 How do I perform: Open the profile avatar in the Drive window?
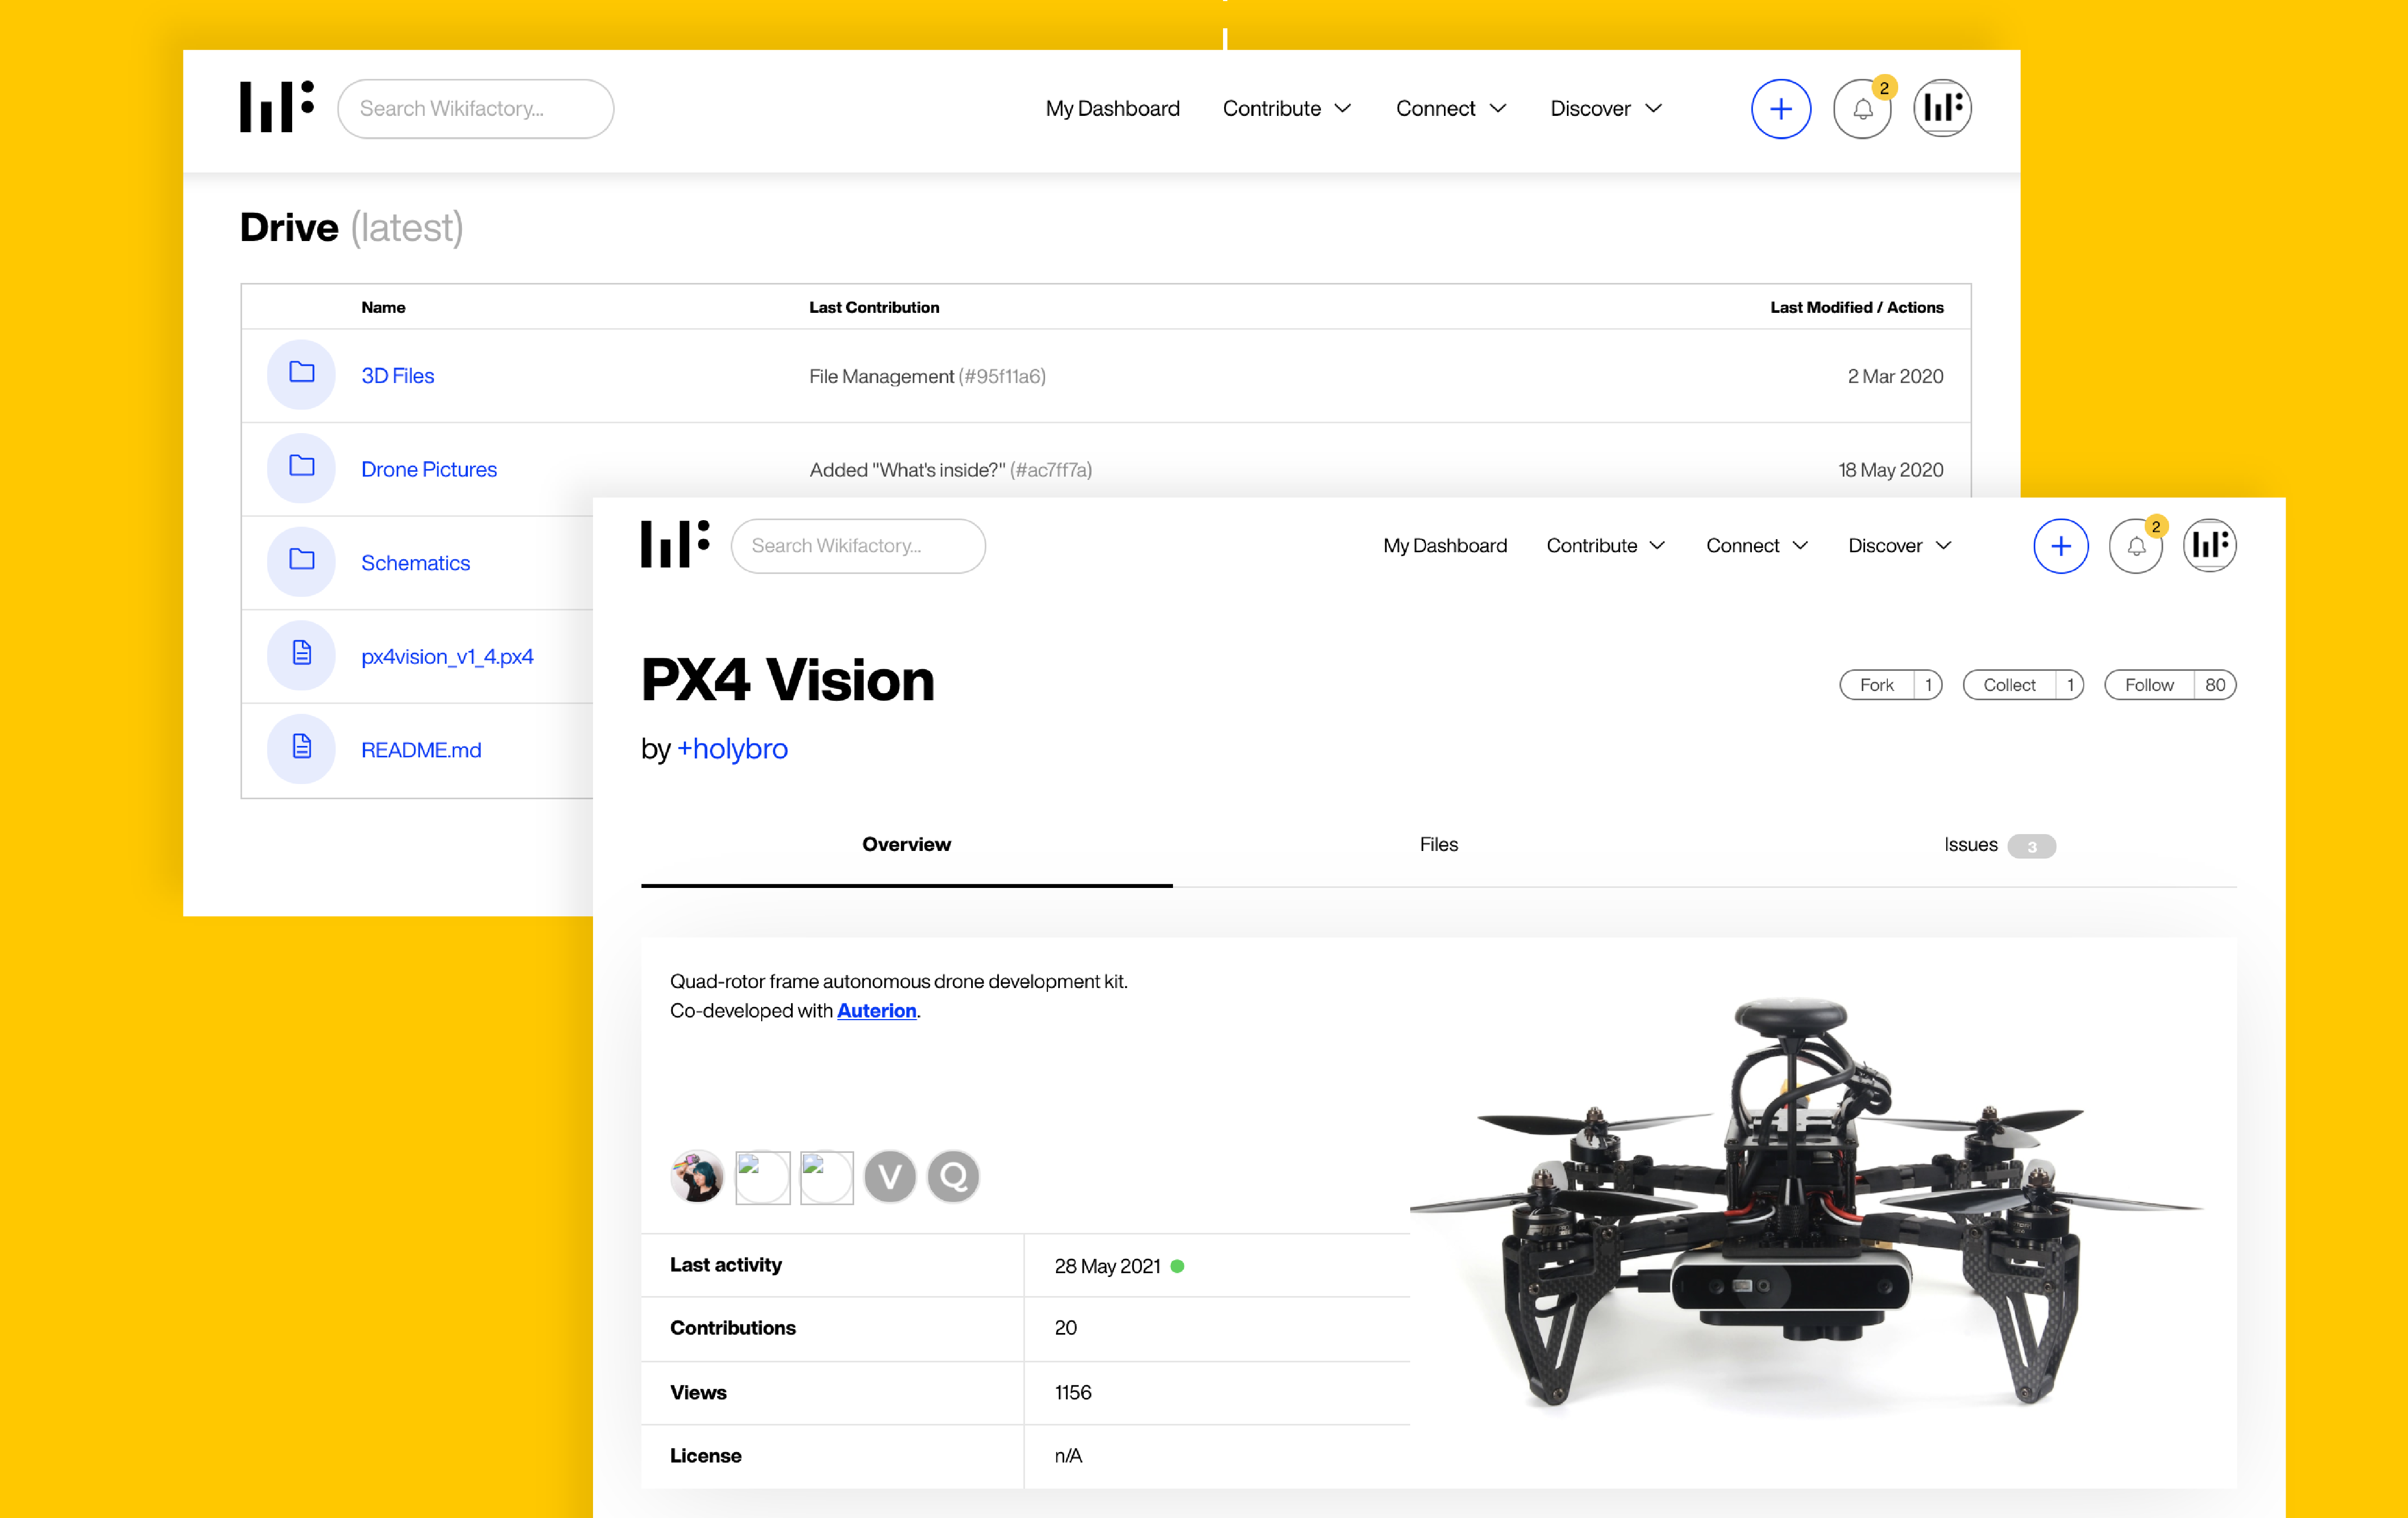point(1942,108)
